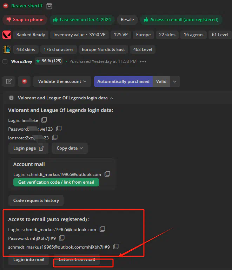Click the edit pencil icon button

9,81
